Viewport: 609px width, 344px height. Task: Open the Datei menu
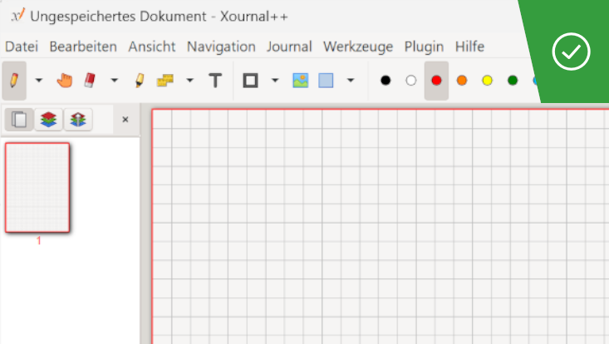tap(22, 47)
